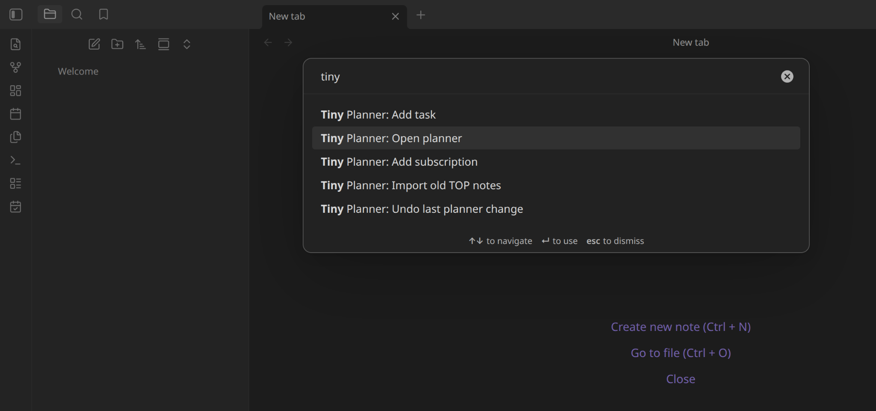Viewport: 876px width, 411px height.
Task: Toggle the left sidebar collapse icon
Action: tap(16, 15)
